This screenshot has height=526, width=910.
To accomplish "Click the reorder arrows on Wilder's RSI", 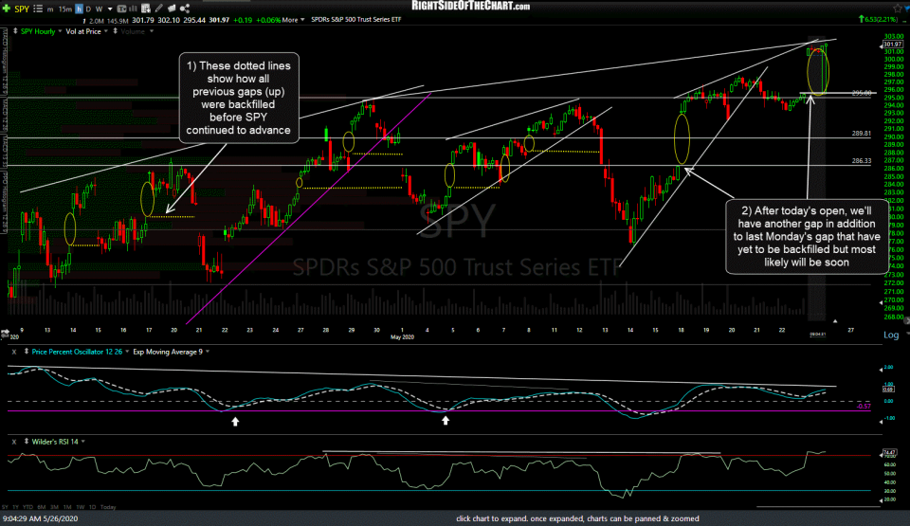I will [26, 442].
